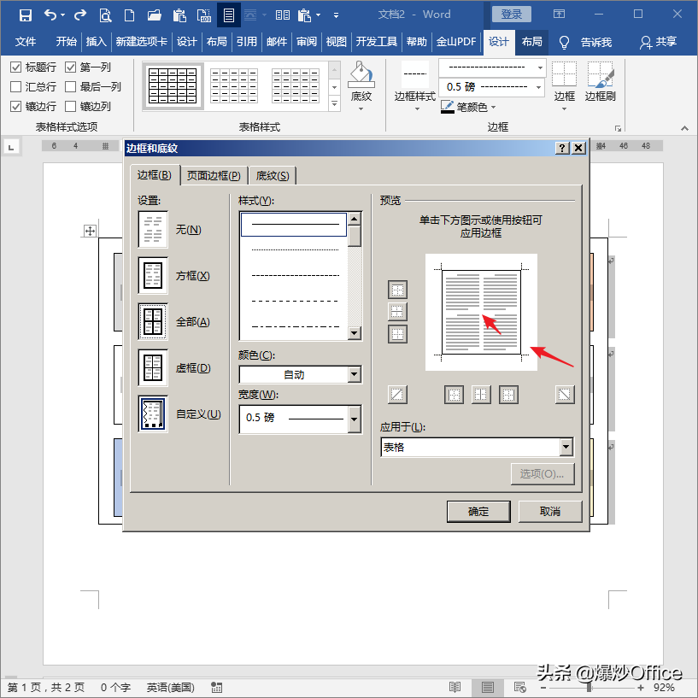Click the 英语(美国) language indicator in status bar
The width and height of the screenshot is (698, 698).
171,687
